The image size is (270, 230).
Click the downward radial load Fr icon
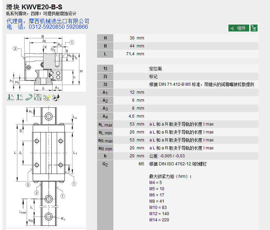coord(10,98)
